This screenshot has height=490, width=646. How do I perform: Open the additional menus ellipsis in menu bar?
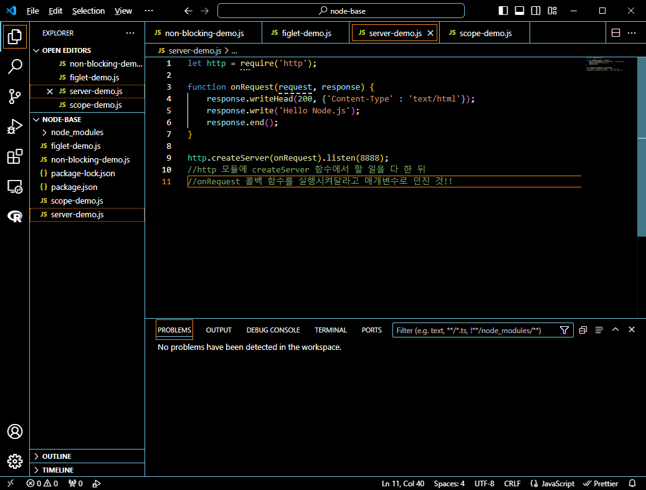click(149, 11)
